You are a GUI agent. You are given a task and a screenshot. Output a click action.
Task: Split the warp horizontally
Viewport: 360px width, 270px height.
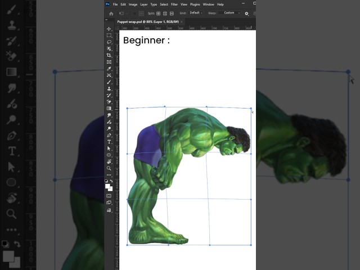172,13
